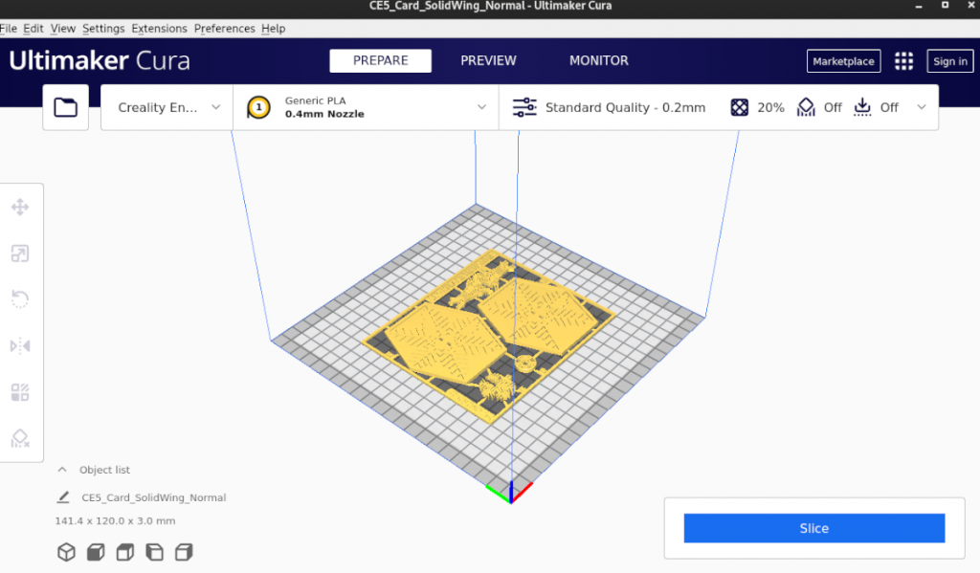980x573 pixels.
Task: Activate the Rotate tool
Action: coord(21,299)
